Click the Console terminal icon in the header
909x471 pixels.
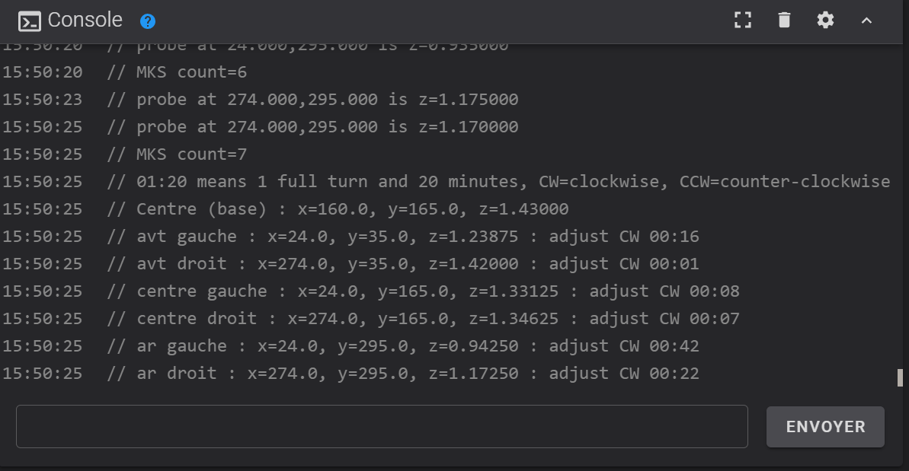[x=29, y=21]
